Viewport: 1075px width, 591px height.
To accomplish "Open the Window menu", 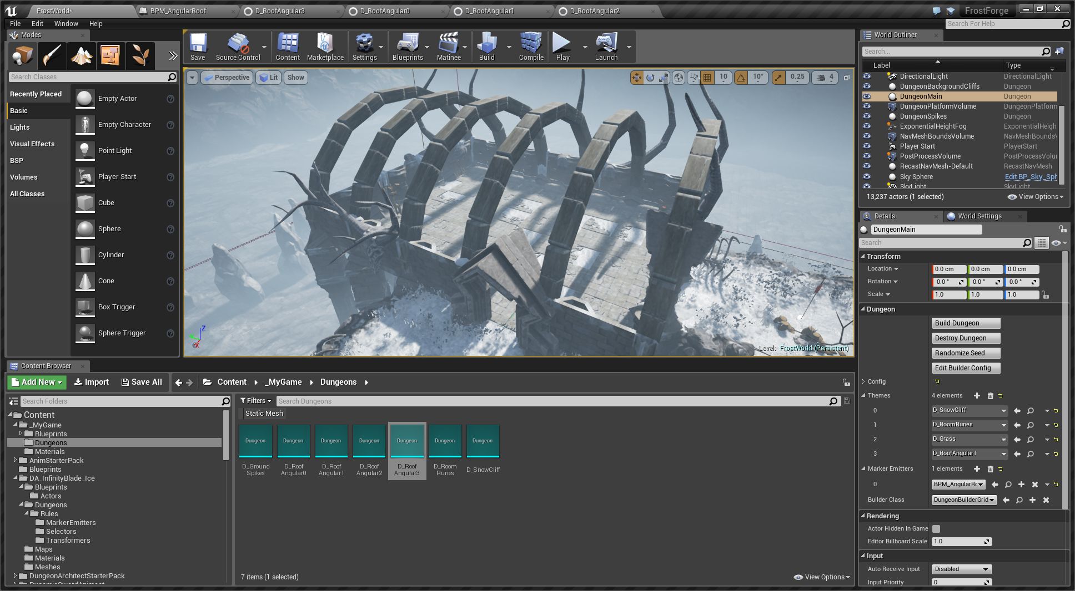I will pos(66,23).
